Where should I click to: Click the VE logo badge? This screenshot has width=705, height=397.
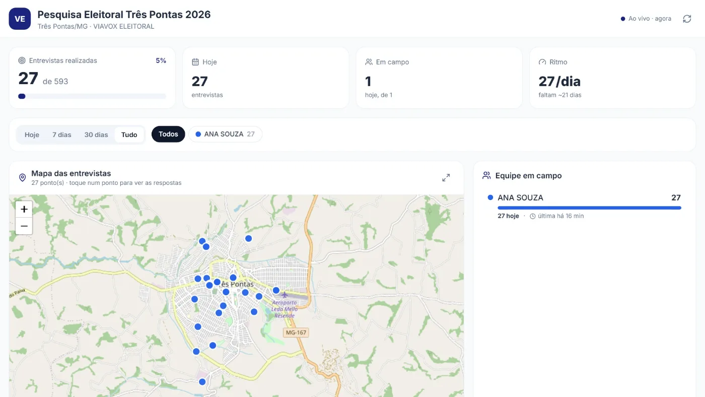click(x=20, y=19)
